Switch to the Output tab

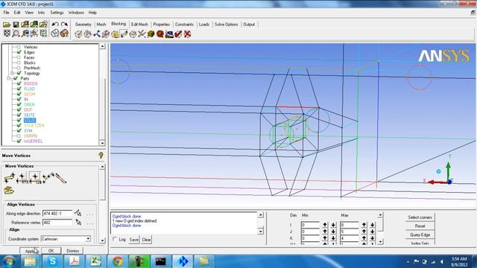249,25
